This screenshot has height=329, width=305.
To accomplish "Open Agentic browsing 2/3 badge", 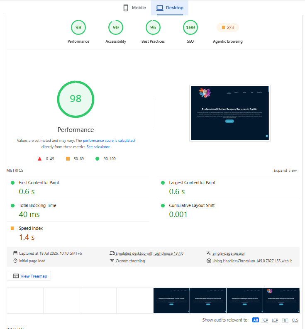I will pyautogui.click(x=228, y=27).
